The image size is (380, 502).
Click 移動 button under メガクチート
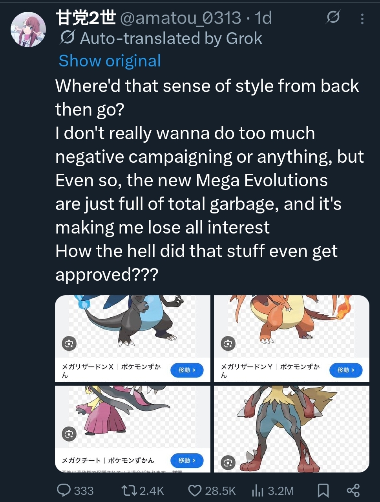(x=187, y=460)
